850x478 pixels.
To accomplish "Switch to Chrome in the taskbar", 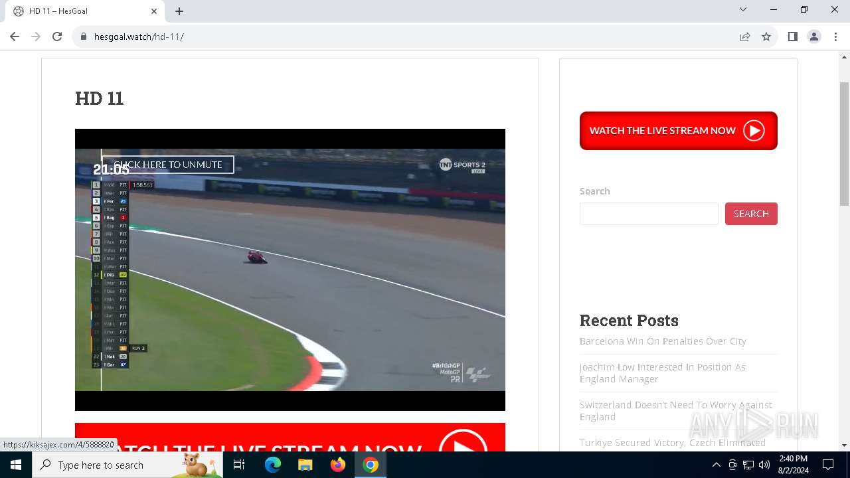I will [370, 465].
